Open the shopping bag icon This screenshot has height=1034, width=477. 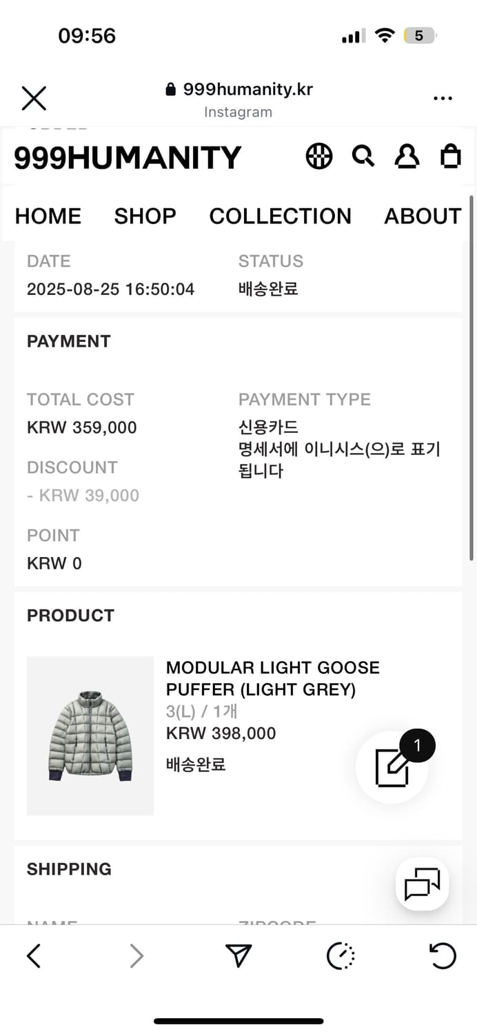(451, 156)
